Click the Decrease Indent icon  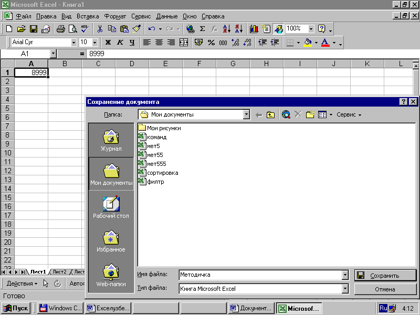tap(262, 43)
